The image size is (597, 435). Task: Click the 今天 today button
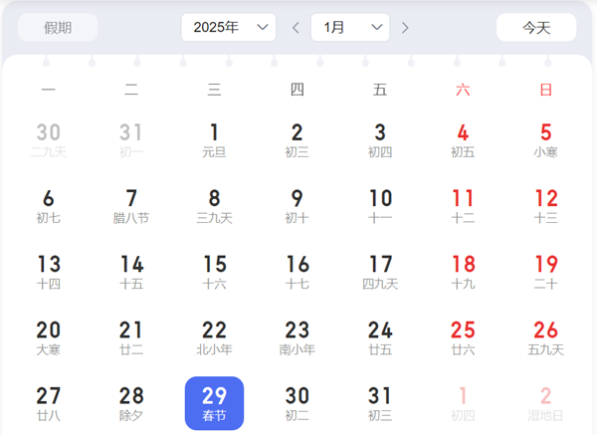point(536,28)
